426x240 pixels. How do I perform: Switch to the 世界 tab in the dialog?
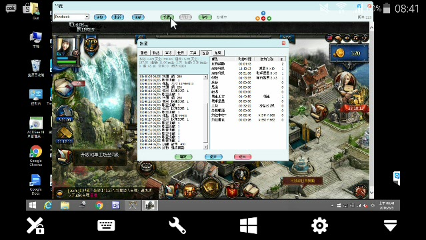(181, 53)
